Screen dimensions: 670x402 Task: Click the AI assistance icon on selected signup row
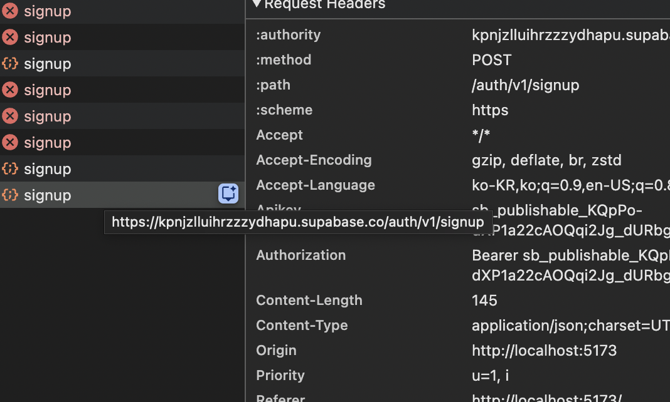[228, 194]
